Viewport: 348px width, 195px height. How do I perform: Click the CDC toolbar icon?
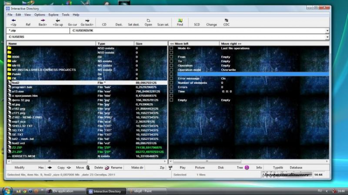pos(226,20)
